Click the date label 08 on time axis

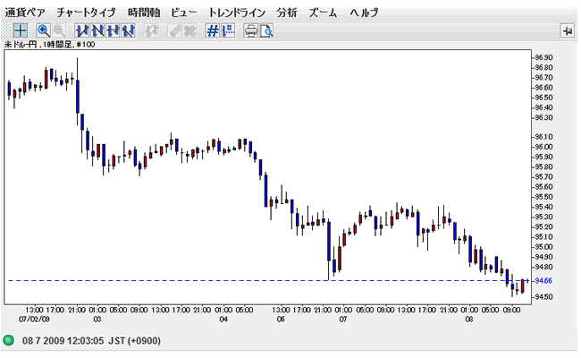469,319
